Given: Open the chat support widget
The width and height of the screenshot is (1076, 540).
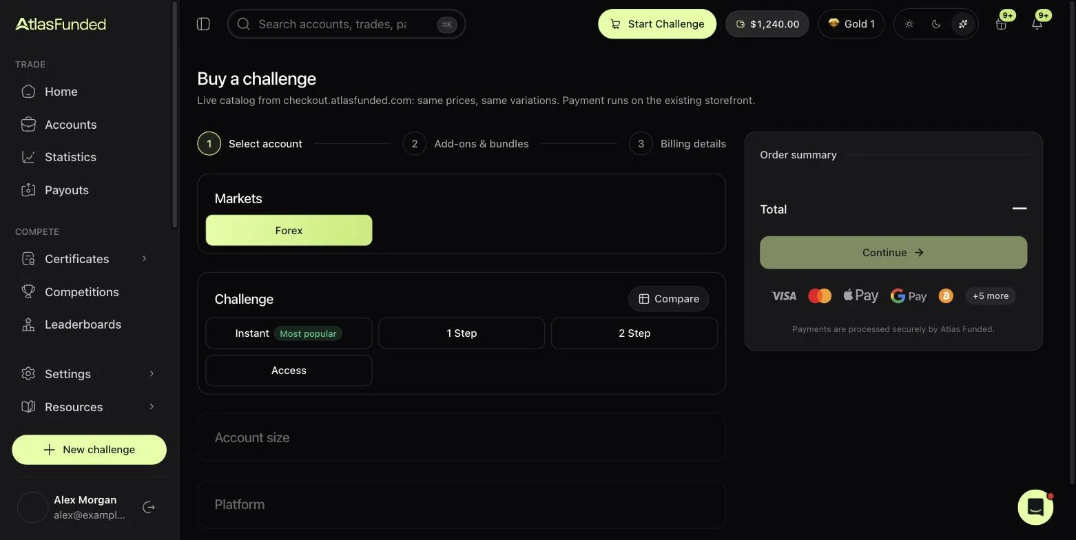Looking at the screenshot, I should pos(1035,508).
